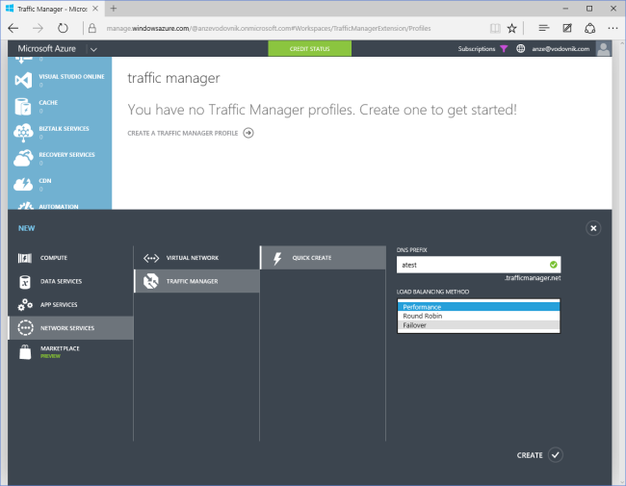Click the globe language icon
Viewport: 626px width, 486px height.
(521, 49)
